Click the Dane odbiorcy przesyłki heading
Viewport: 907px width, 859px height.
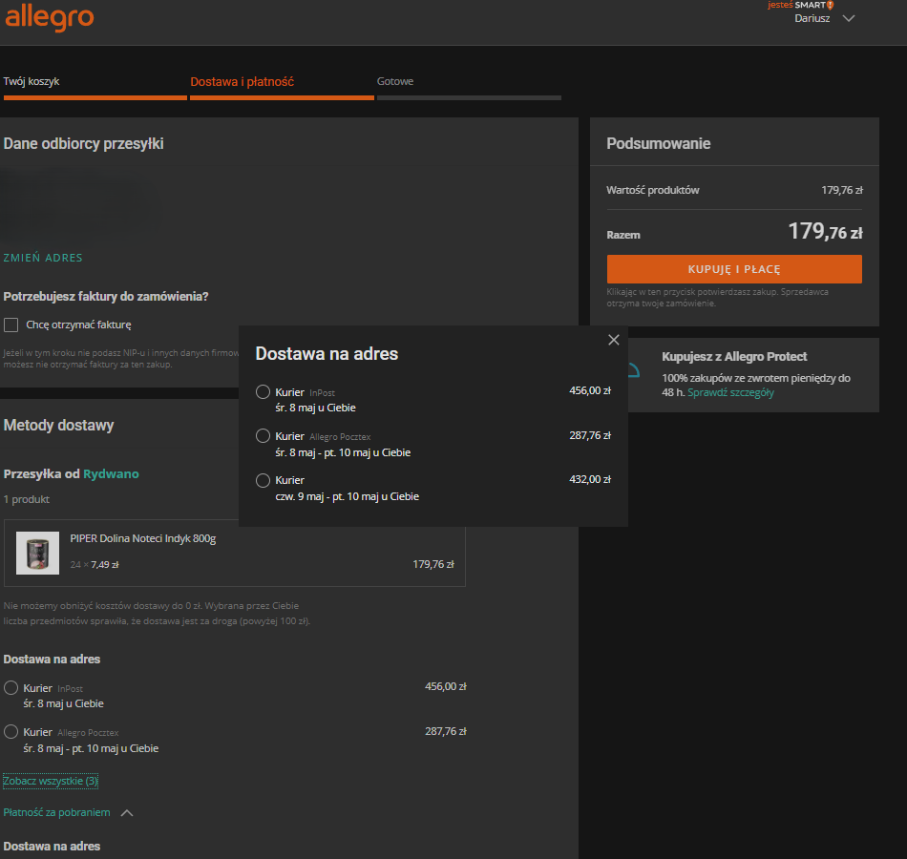[83, 143]
